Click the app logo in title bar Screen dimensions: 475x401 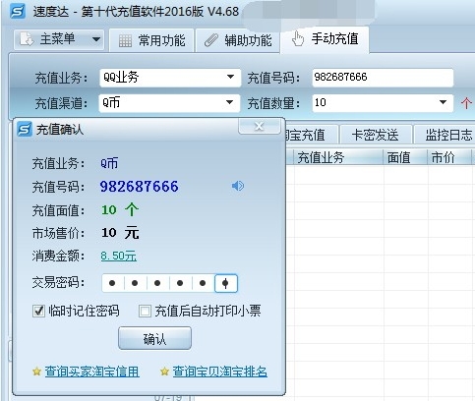click(17, 11)
